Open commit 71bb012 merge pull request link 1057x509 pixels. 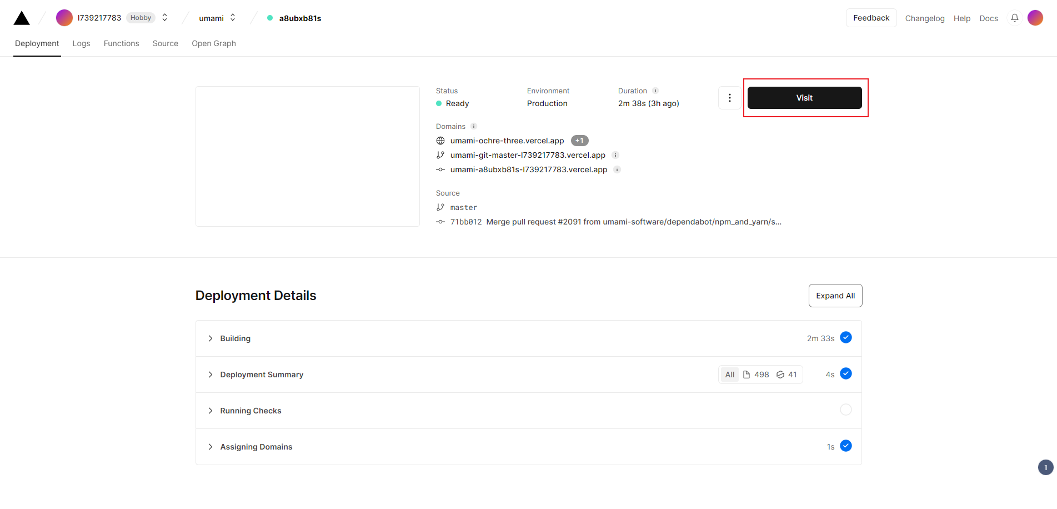pyautogui.click(x=616, y=222)
